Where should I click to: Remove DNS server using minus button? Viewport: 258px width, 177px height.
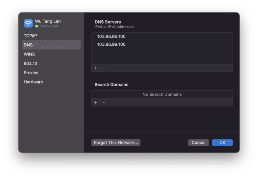click(103, 68)
